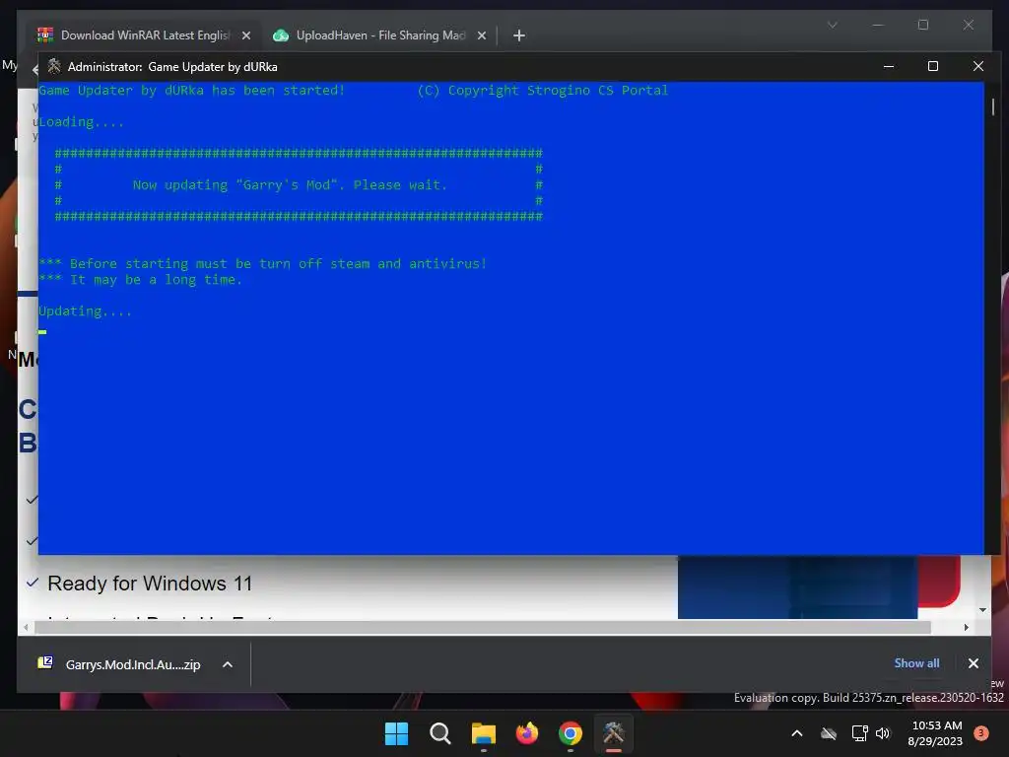The height and width of the screenshot is (757, 1009).
Task: Close the downloads bar
Action: (x=973, y=663)
